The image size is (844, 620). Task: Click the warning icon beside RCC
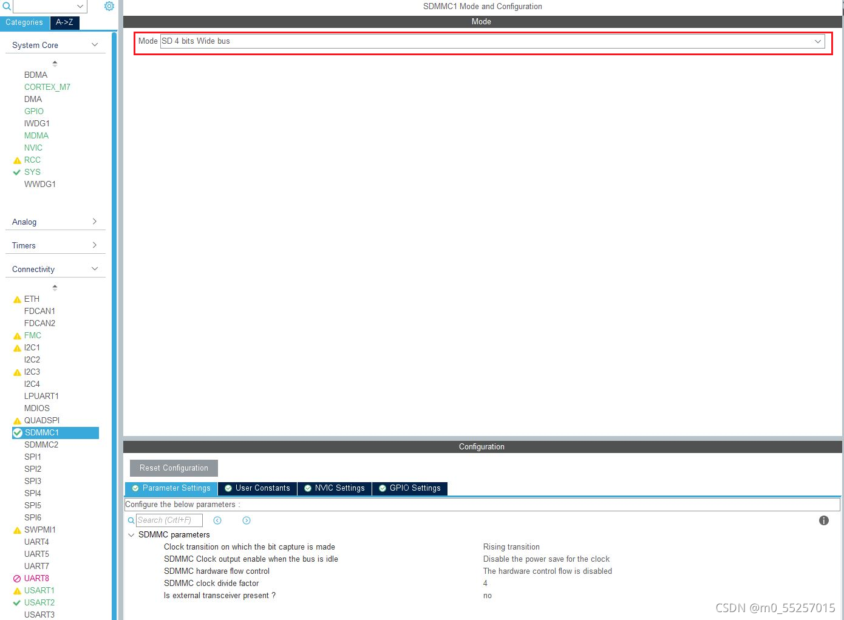point(17,160)
